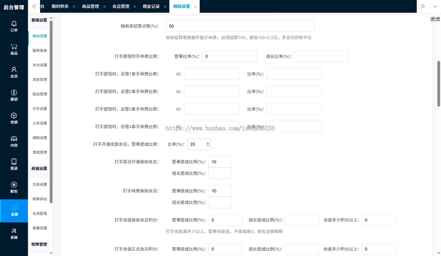Click 充值体验会员积分 充值多少积分以上 field
Screen dimensions: 441x256
coord(379,220)
